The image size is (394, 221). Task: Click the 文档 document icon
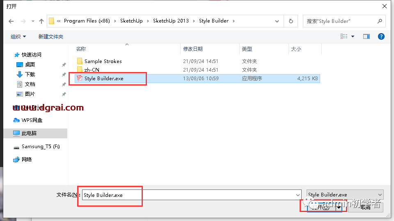[20, 84]
